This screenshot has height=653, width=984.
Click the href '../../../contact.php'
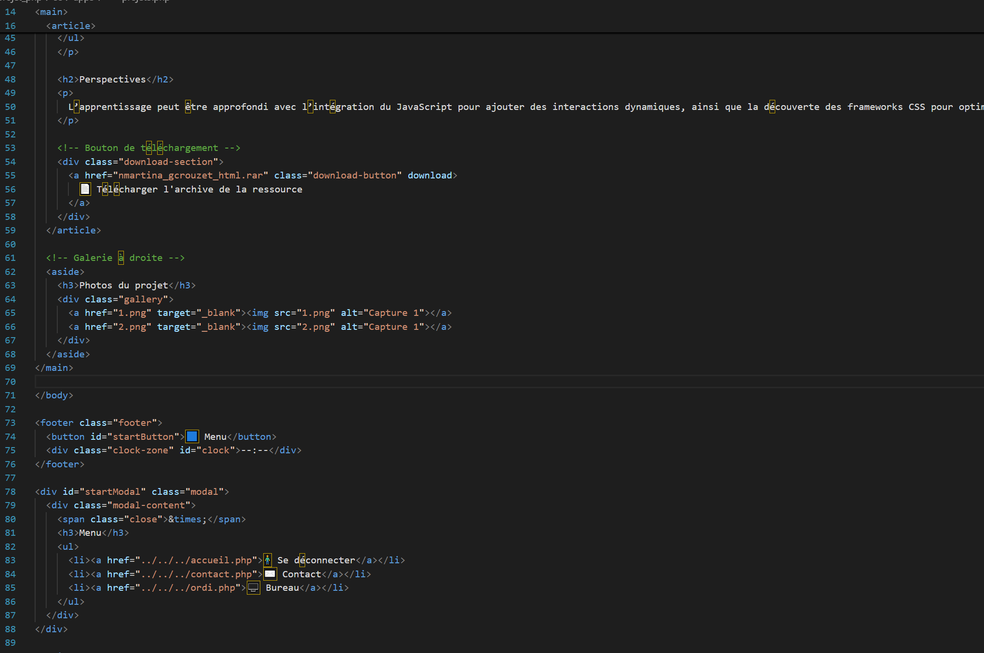coord(196,574)
